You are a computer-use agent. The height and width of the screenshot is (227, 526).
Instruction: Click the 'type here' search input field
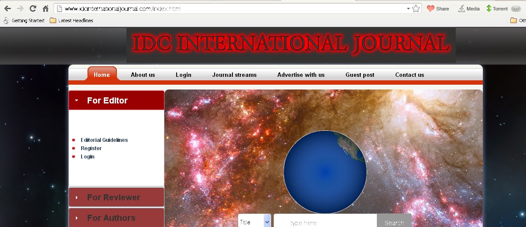tap(325, 221)
